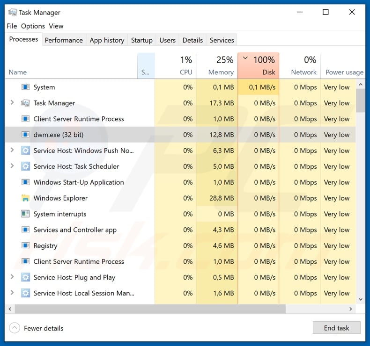Select the Registry process name
370x346 pixels.
point(45,245)
